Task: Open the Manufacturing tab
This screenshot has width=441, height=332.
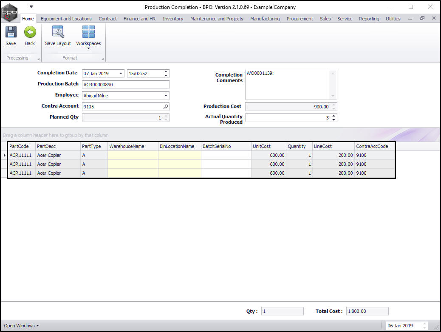Action: click(265, 19)
